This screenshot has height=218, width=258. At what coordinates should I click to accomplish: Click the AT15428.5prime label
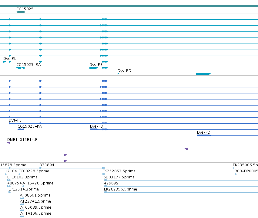pos(38,183)
